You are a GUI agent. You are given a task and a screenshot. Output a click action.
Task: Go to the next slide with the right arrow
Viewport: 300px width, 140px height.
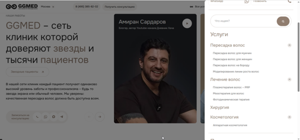[x=100, y=117]
